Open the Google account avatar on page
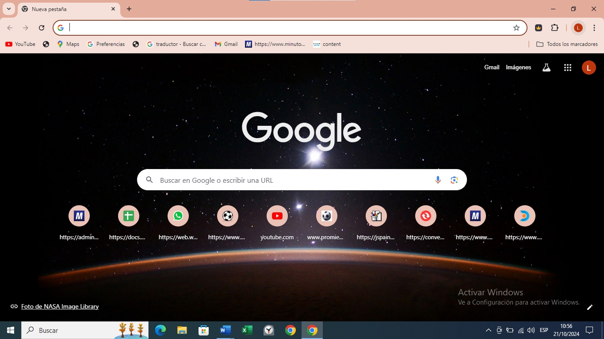Screen dimensions: 604x339 coord(589,68)
